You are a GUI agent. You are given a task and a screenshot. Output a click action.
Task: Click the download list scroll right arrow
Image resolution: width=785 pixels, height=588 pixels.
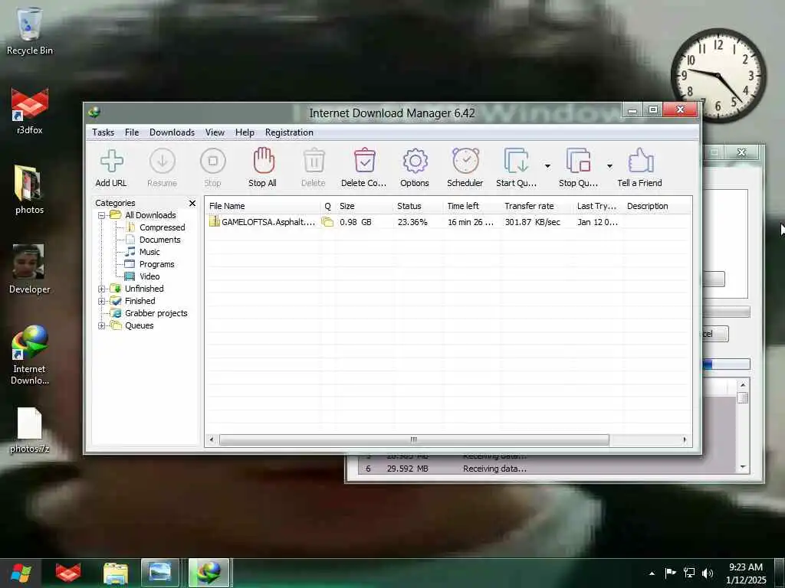(685, 440)
